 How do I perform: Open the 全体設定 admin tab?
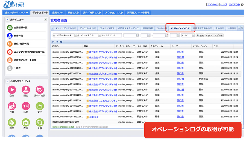point(220,28)
